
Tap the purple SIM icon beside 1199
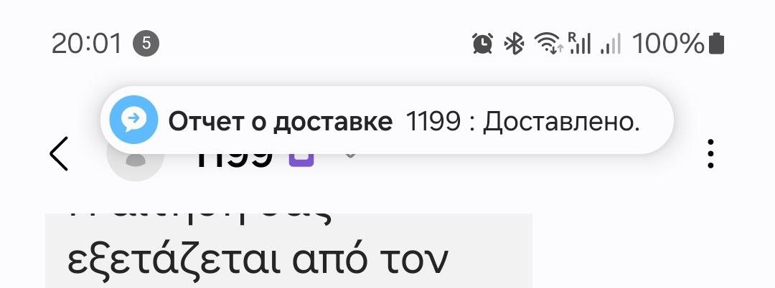(301, 159)
